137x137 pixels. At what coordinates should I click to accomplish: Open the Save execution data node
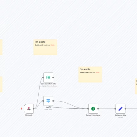(48, 77)
